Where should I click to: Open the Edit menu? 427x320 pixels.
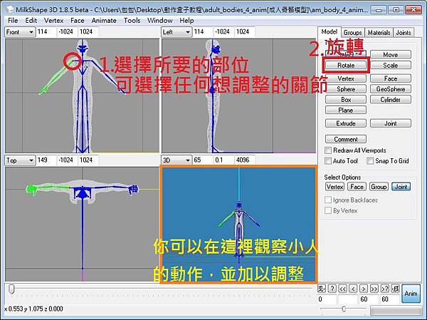pyautogui.click(x=31, y=21)
